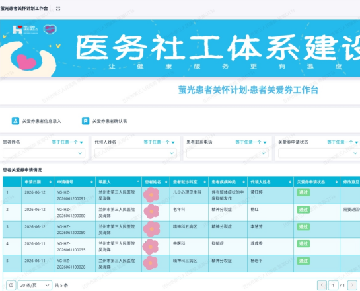Screen dimensions: 360x291
Task: Open the 关爱券患者确认表 link
Action: 110,121
